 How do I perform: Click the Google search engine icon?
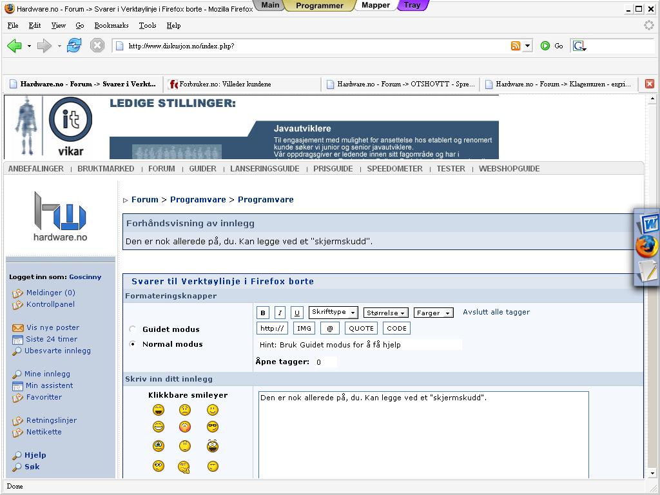coord(579,46)
